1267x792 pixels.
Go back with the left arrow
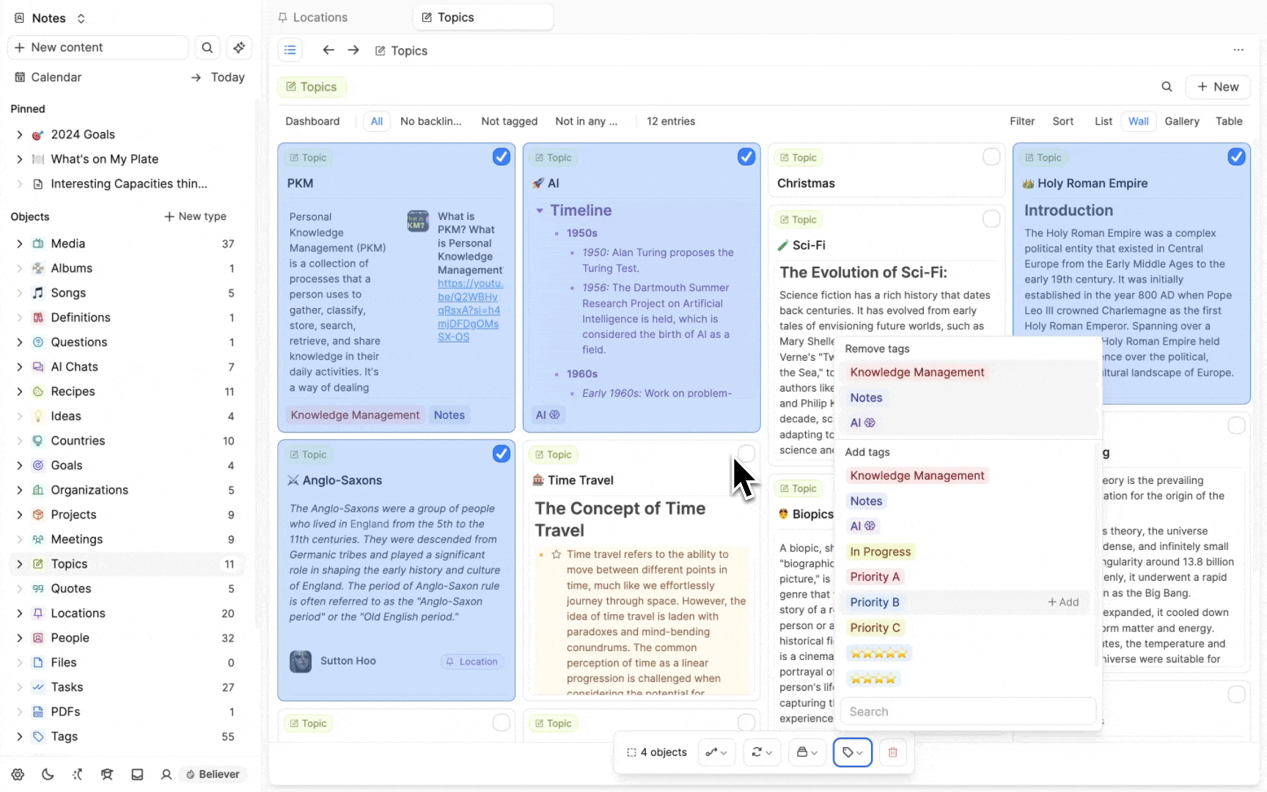tap(328, 50)
